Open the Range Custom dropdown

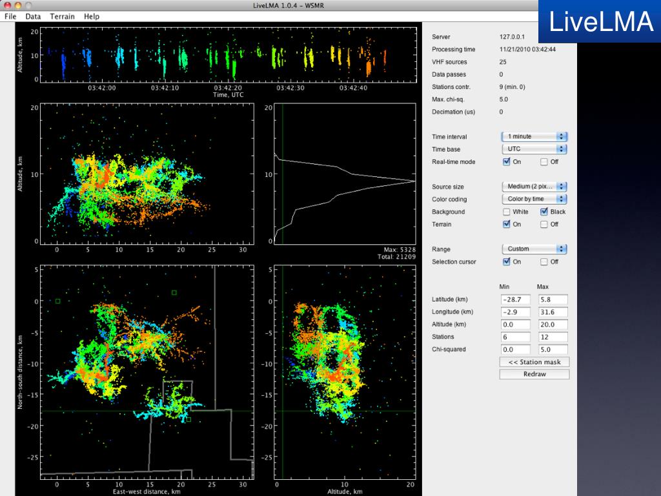(534, 249)
